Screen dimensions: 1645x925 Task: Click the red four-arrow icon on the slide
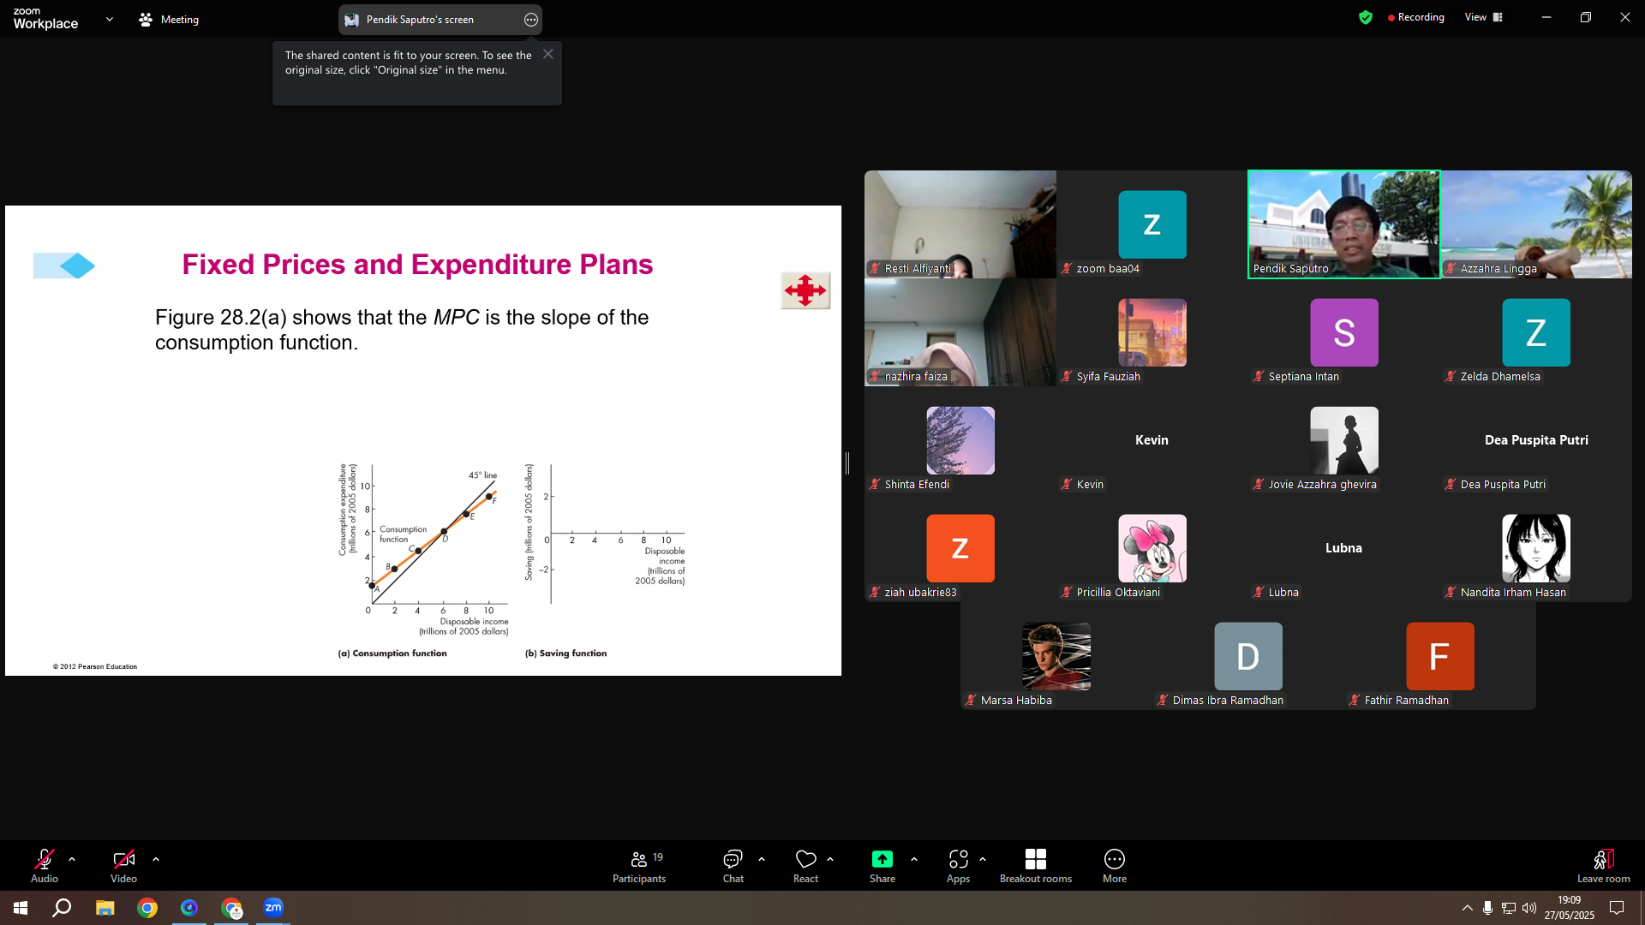(x=805, y=290)
